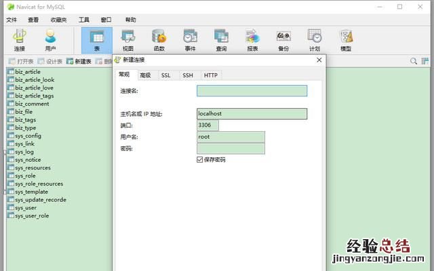The image size is (434, 271).
Task: Open the 窗口 (Window) menu
Action: pos(106,20)
